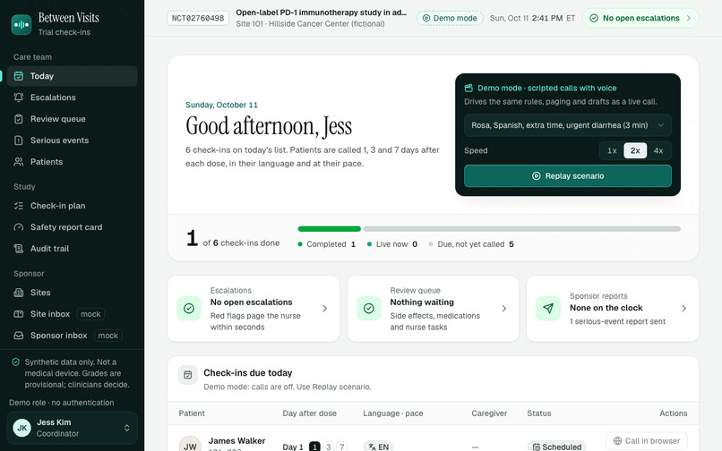Viewport: 722px width, 451px height.
Task: Click the mock tag next to Site inbox
Action: pos(90,314)
